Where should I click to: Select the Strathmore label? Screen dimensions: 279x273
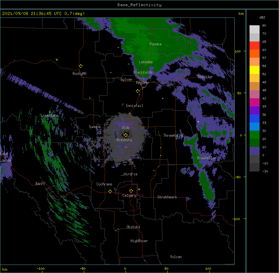click(167, 197)
